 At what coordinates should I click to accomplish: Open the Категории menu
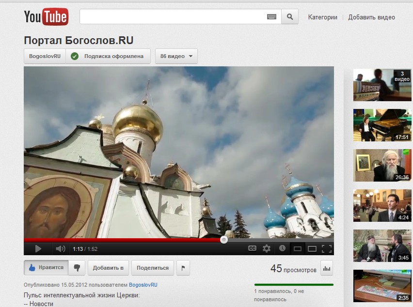coord(322,17)
